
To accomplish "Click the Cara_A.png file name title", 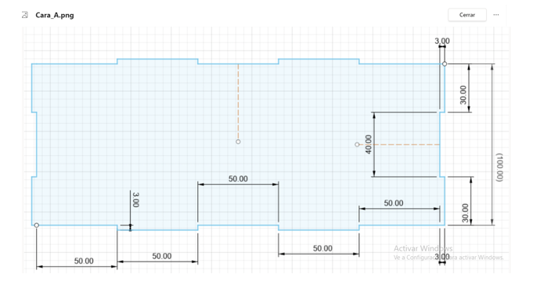I will (x=55, y=15).
